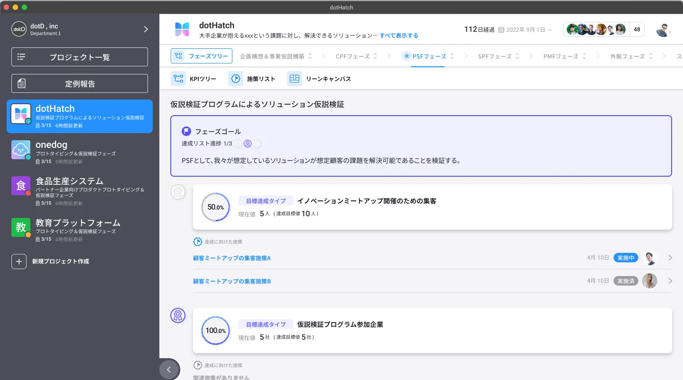Click the plus icon for 新規プロジェクト作成

tap(19, 261)
